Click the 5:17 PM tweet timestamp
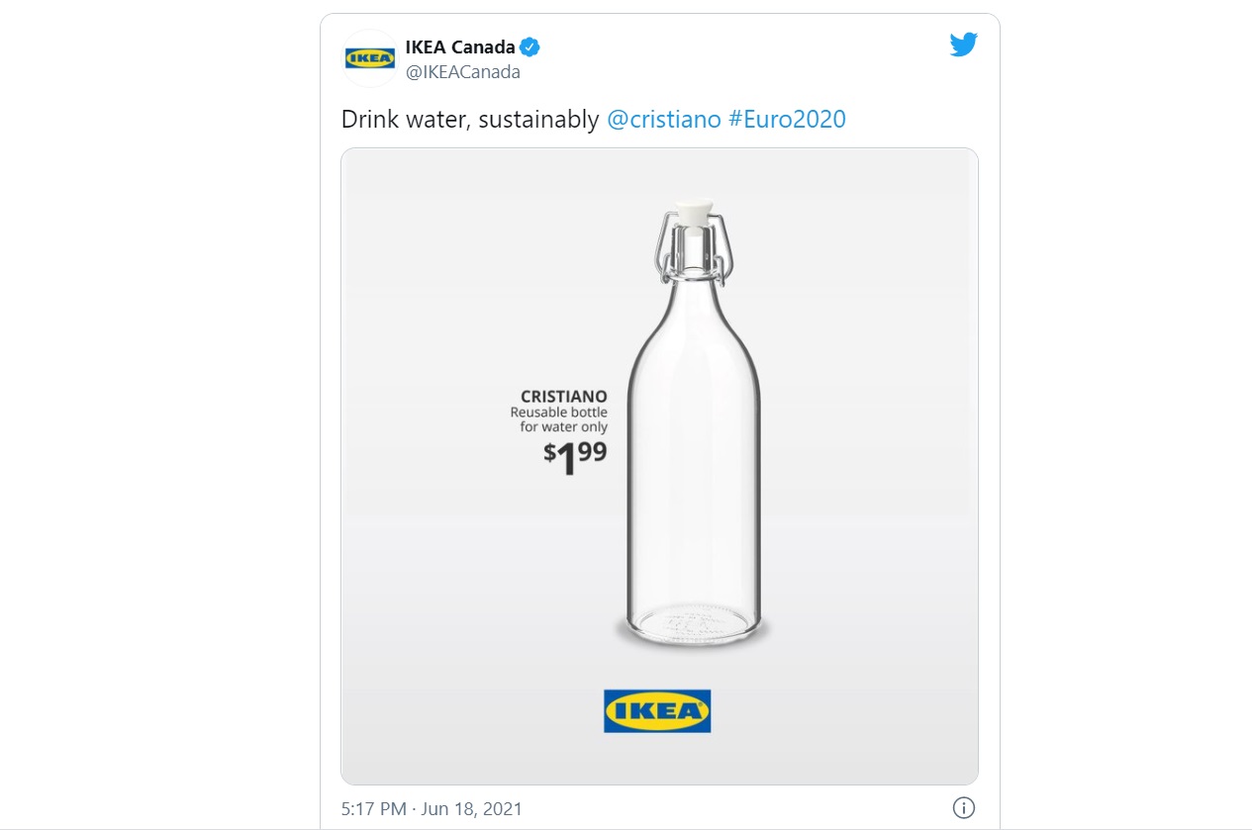The height and width of the screenshot is (830, 1252). click(x=373, y=808)
